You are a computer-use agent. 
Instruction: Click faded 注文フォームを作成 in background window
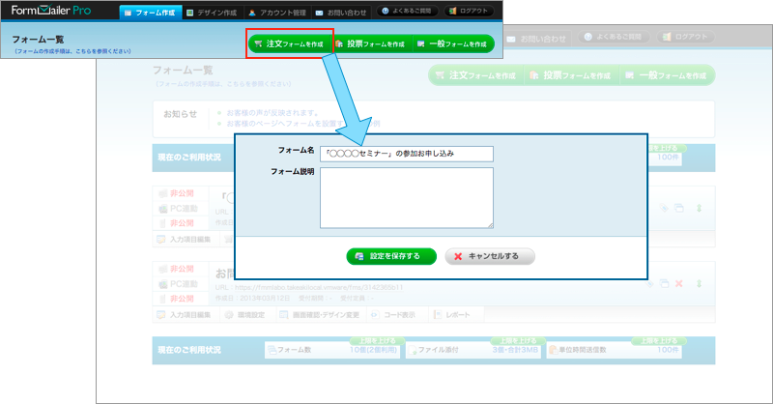(x=475, y=75)
